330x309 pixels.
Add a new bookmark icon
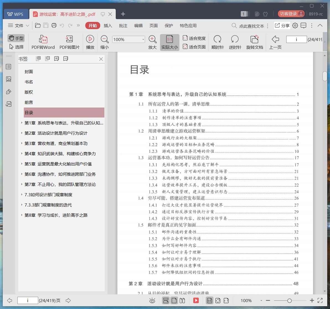56,58
